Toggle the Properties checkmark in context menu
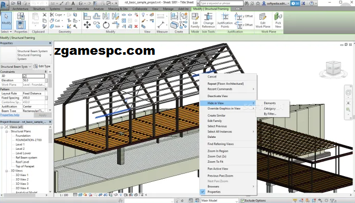Image resolution: width=355 pixels, height=203 pixels. pos(203,192)
